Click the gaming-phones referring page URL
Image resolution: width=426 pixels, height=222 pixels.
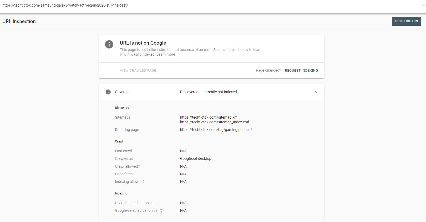point(216,130)
